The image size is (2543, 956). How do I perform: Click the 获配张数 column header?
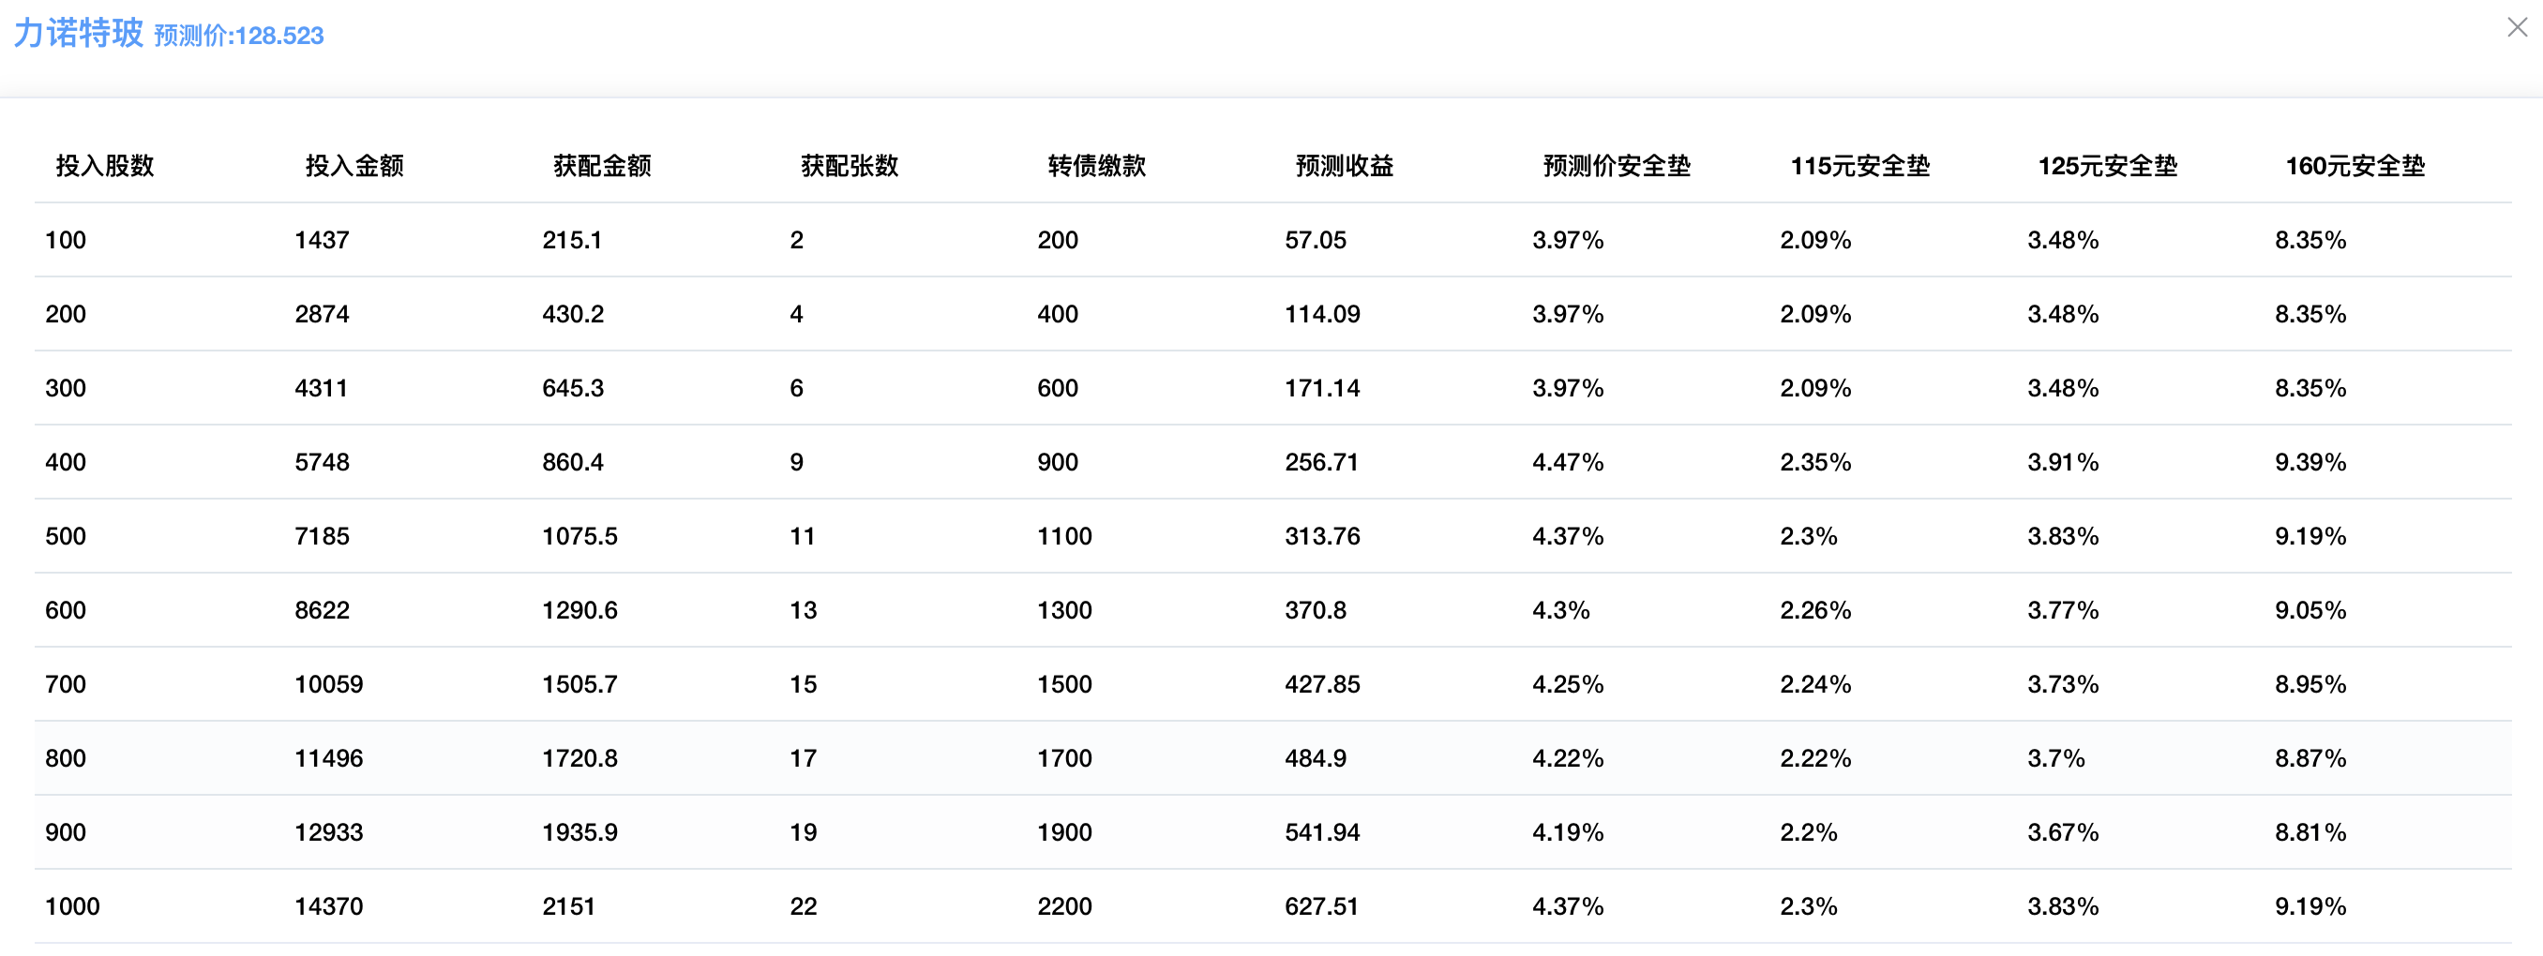click(849, 166)
